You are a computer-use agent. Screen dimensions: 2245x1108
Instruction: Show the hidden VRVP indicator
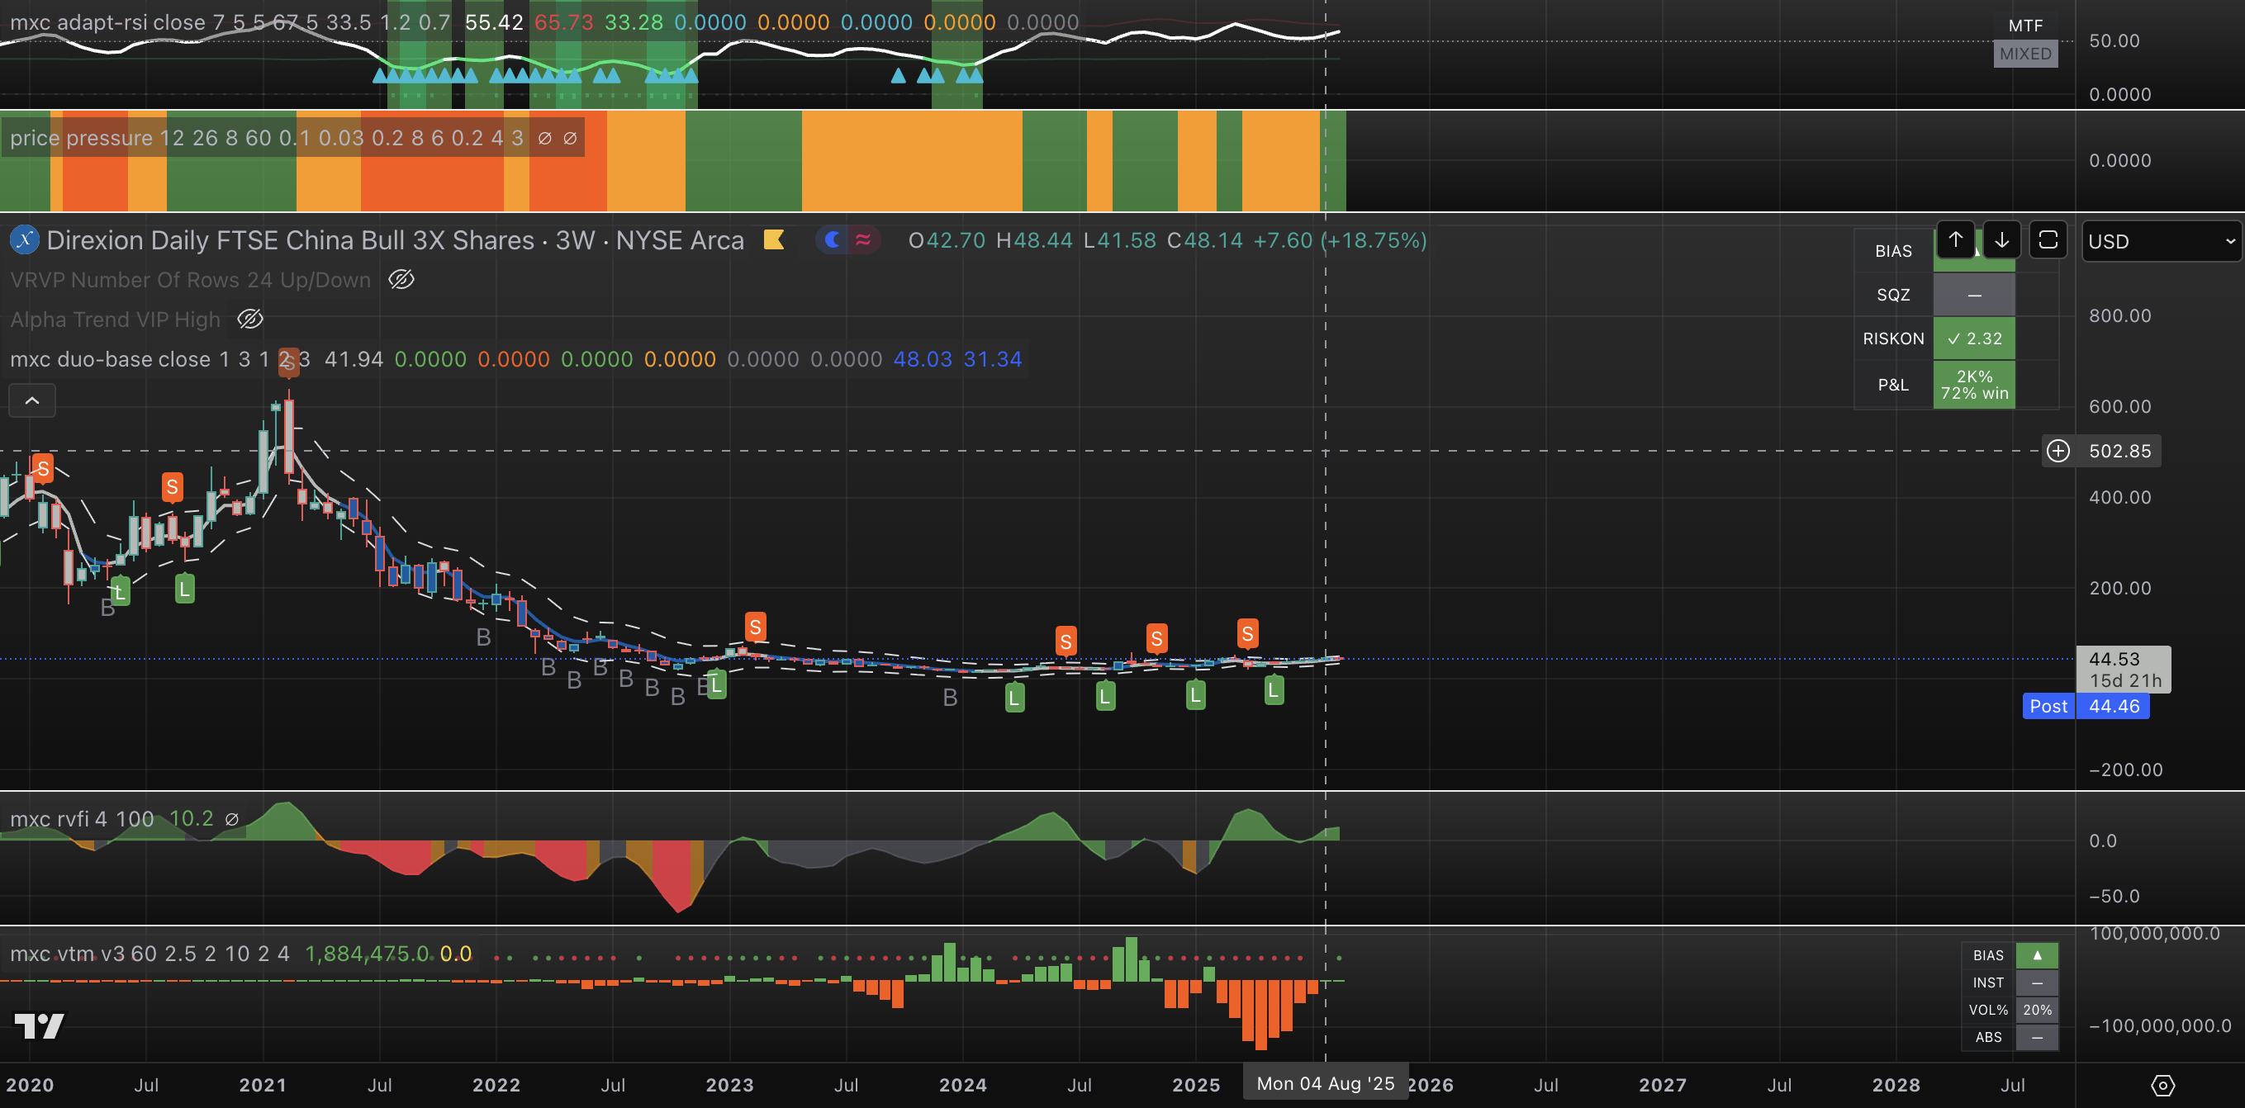[x=401, y=280]
